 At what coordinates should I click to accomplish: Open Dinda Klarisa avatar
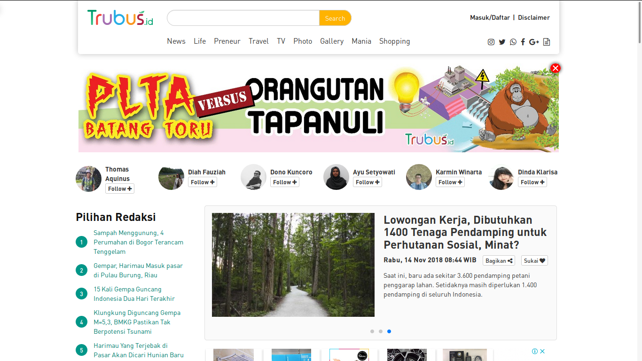point(501,177)
